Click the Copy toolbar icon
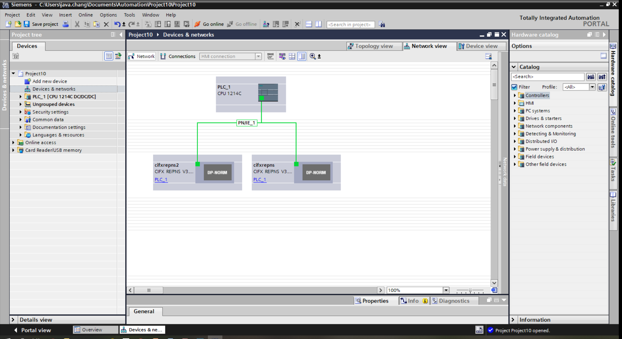The width and height of the screenshot is (622, 339). pos(86,24)
